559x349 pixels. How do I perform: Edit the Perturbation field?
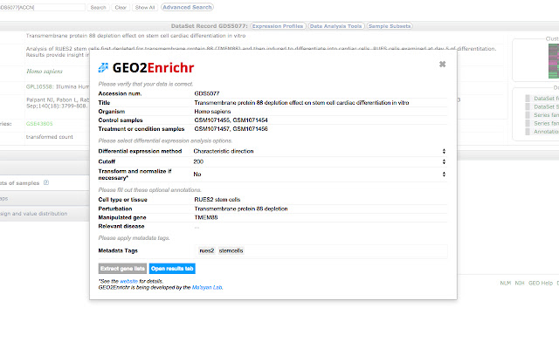coord(321,209)
